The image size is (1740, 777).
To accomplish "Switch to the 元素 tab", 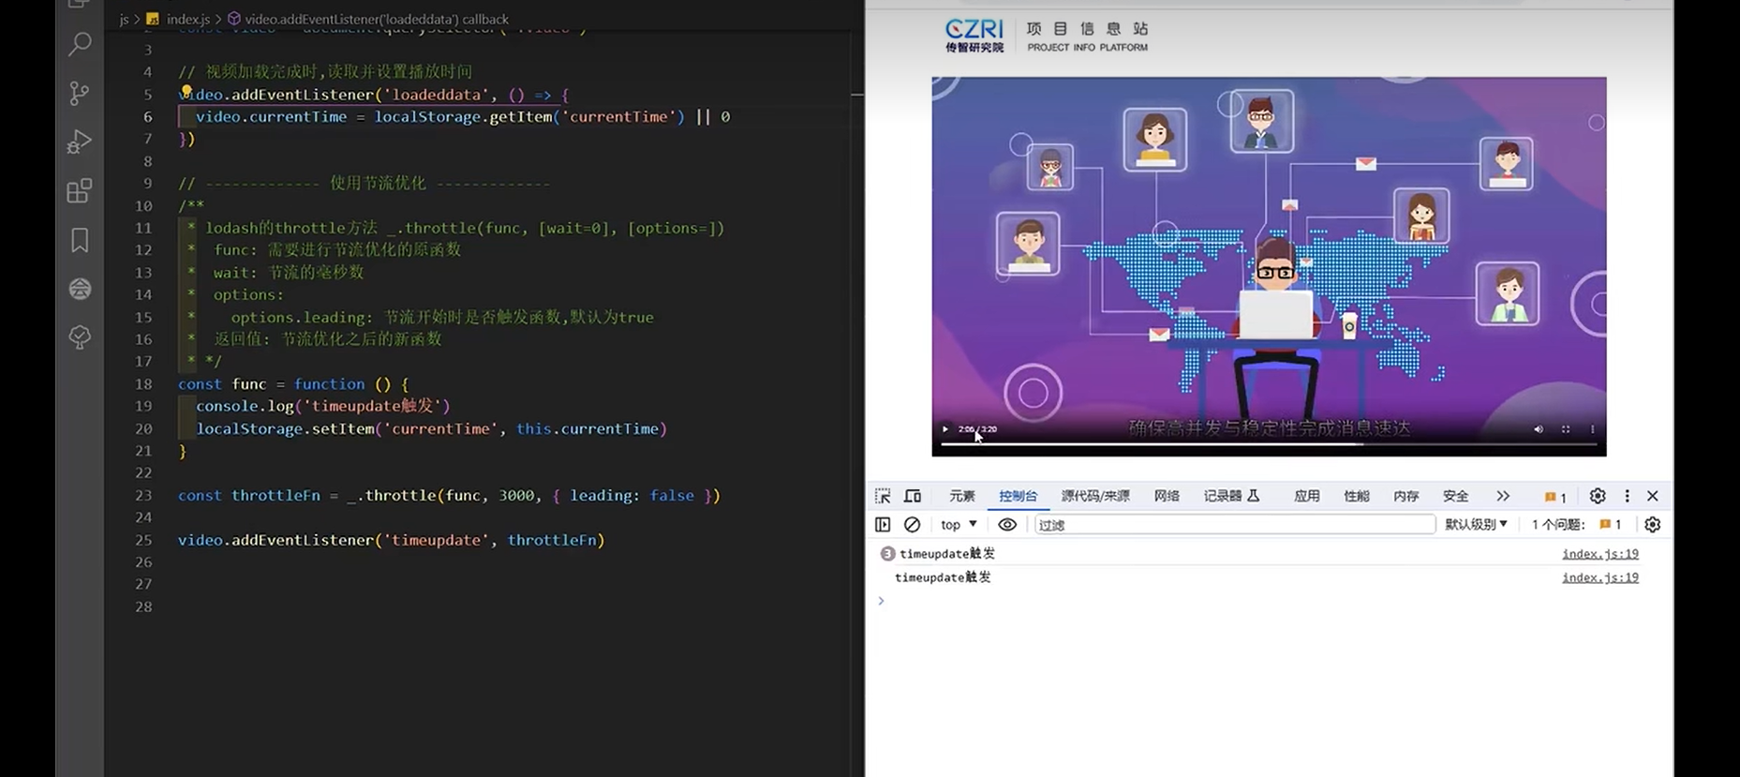I will [x=961, y=496].
